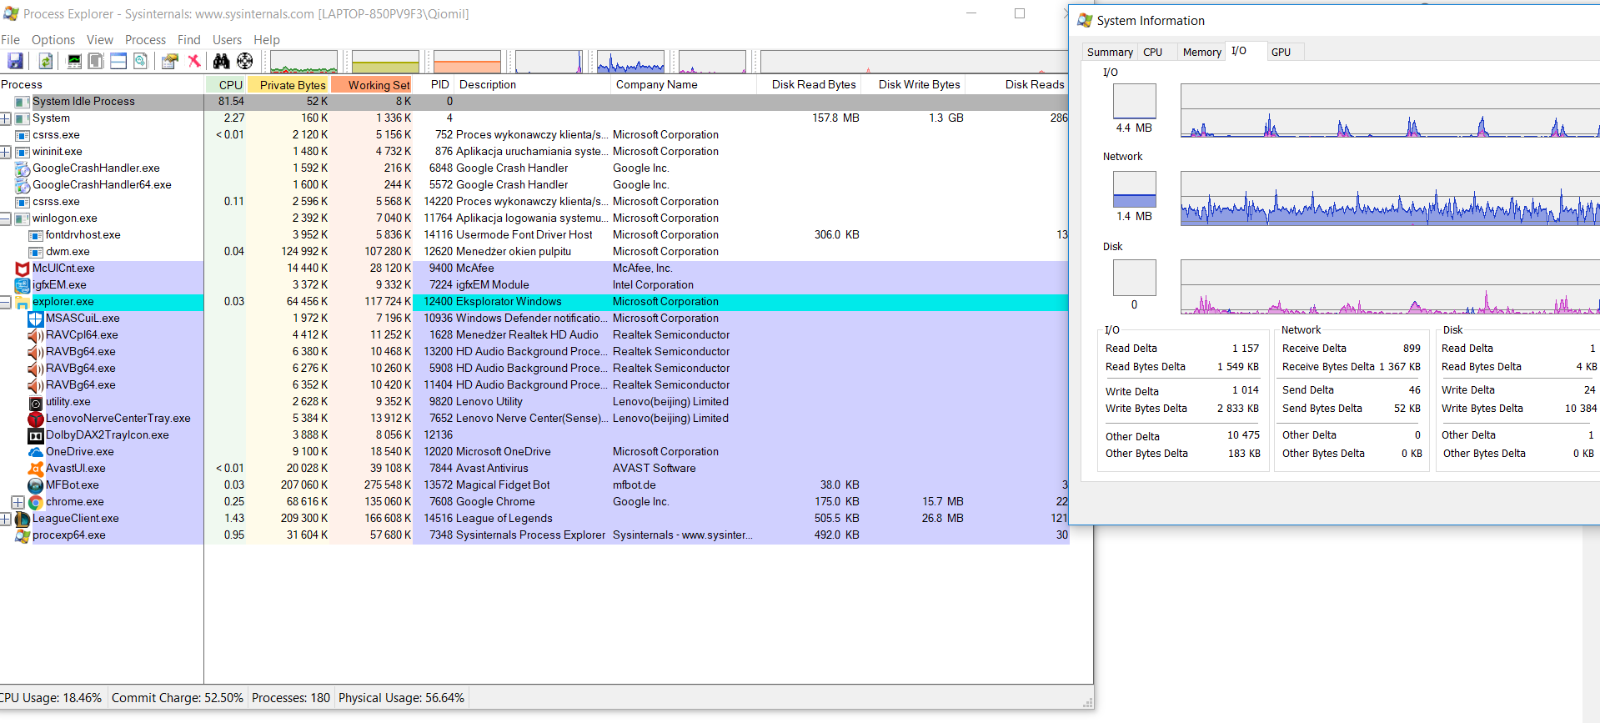Click the CPU Usage status bar entry
This screenshot has height=723, width=1600.
(x=52, y=698)
